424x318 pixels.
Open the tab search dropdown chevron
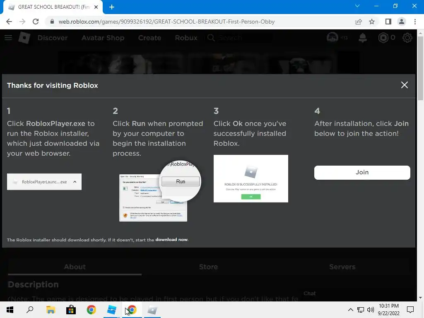pos(357,6)
